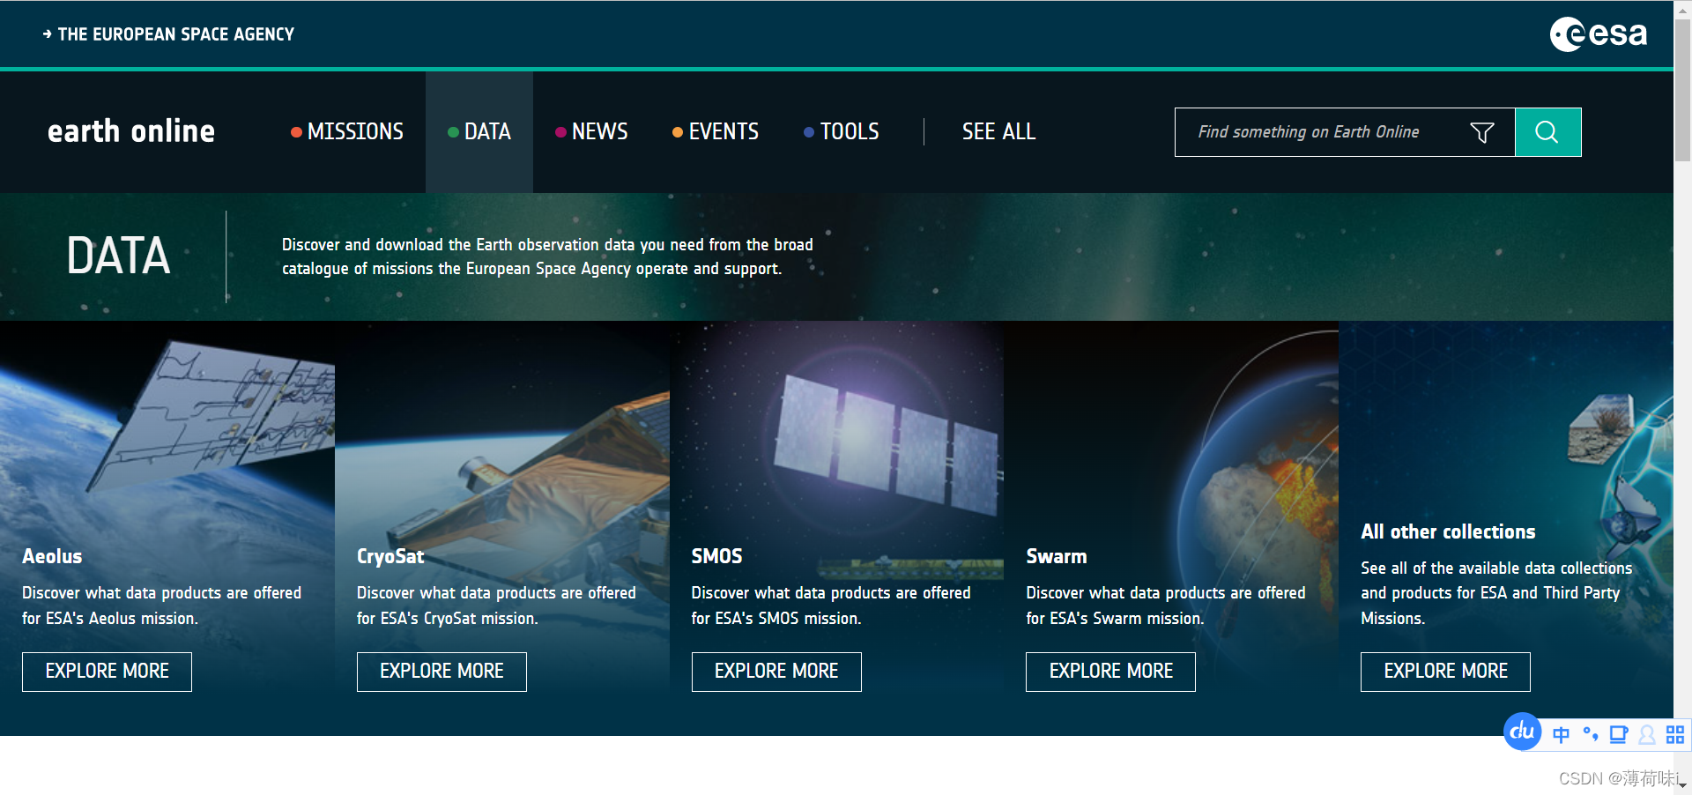Open the Tools menu

(842, 132)
